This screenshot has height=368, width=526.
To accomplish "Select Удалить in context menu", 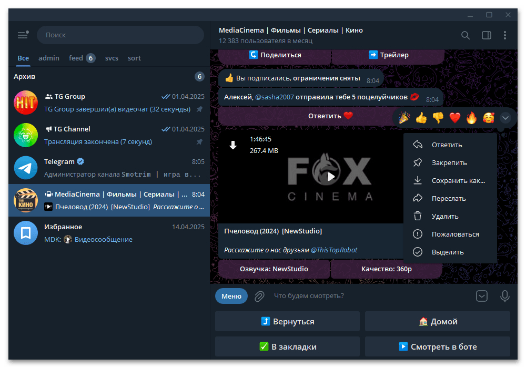I will (450, 216).
